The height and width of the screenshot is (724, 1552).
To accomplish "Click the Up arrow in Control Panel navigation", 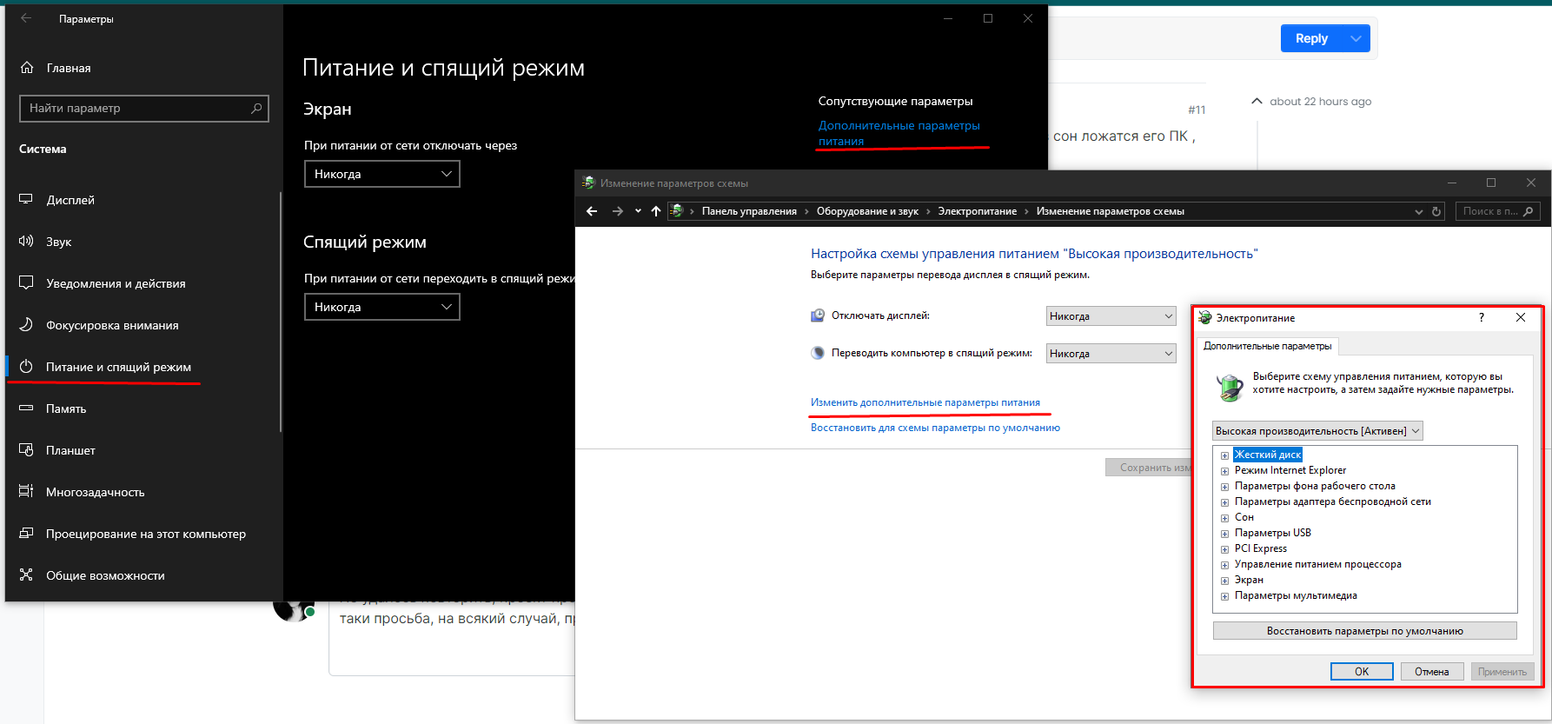I will tap(655, 211).
